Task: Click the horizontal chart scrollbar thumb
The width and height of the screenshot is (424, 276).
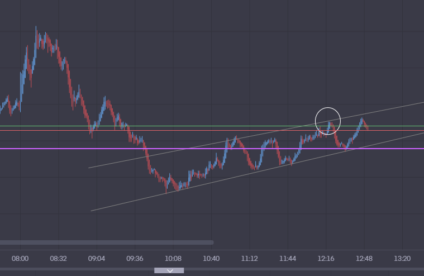Action: (x=106, y=242)
